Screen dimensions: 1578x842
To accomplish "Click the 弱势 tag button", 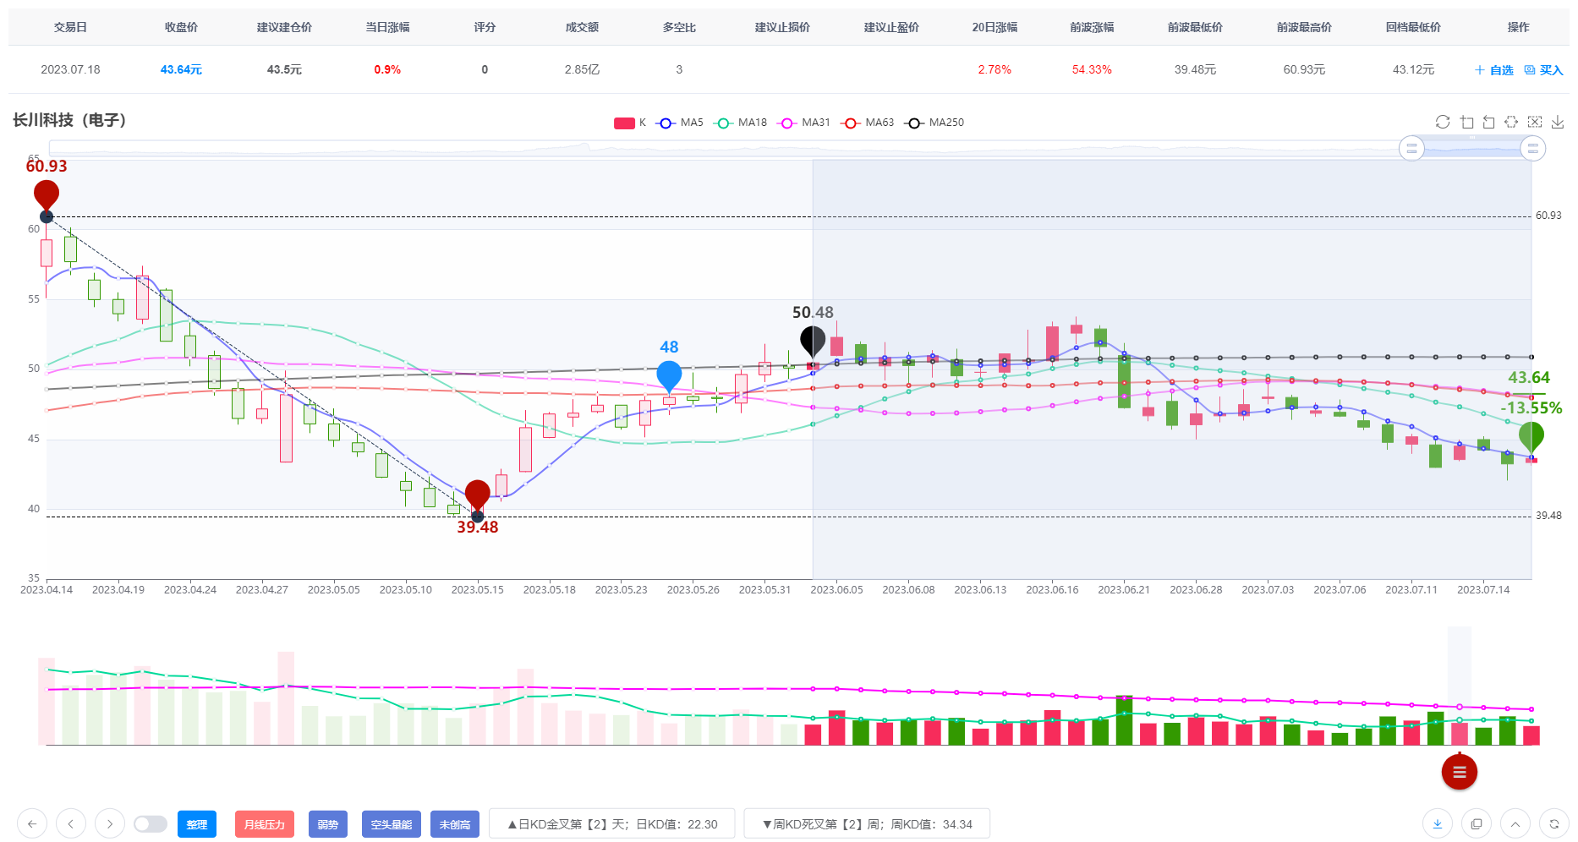I will 328,824.
